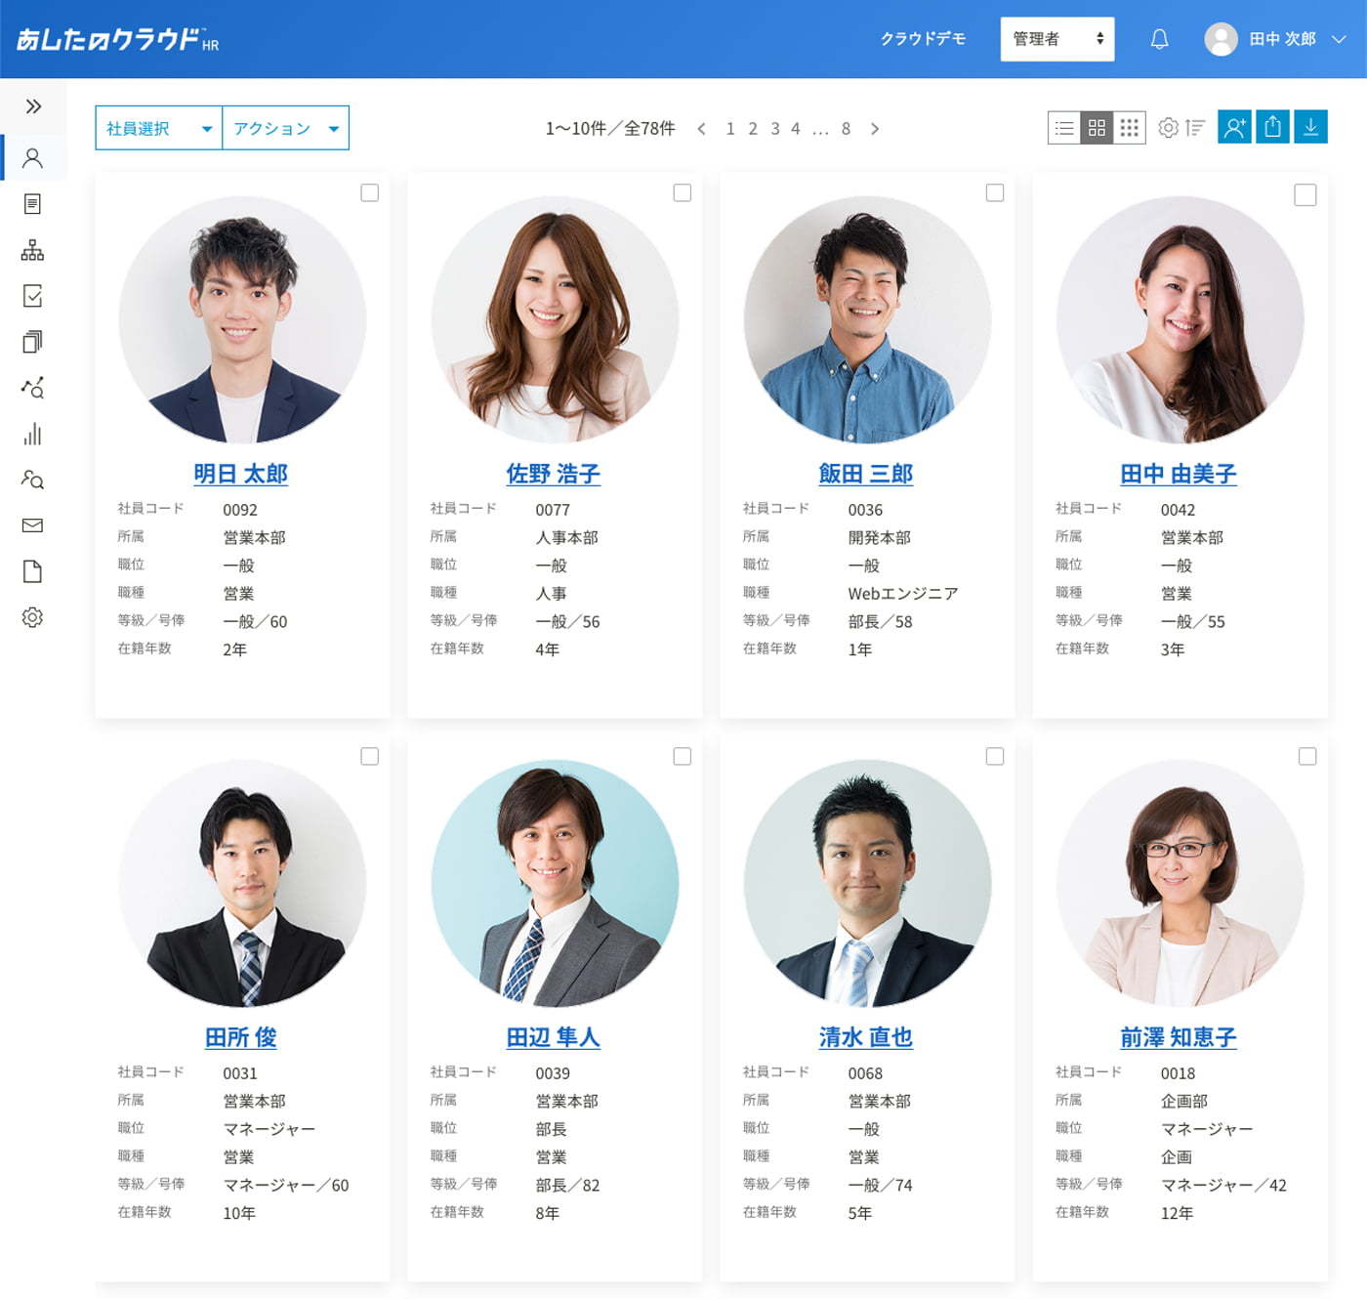Open the mail icon in sidebar

tap(32, 525)
